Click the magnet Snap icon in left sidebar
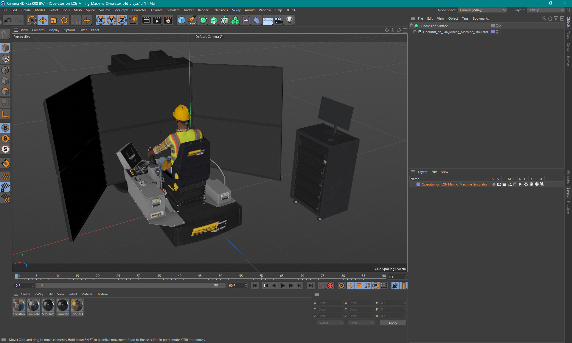The height and width of the screenshot is (343, 572). click(x=5, y=163)
